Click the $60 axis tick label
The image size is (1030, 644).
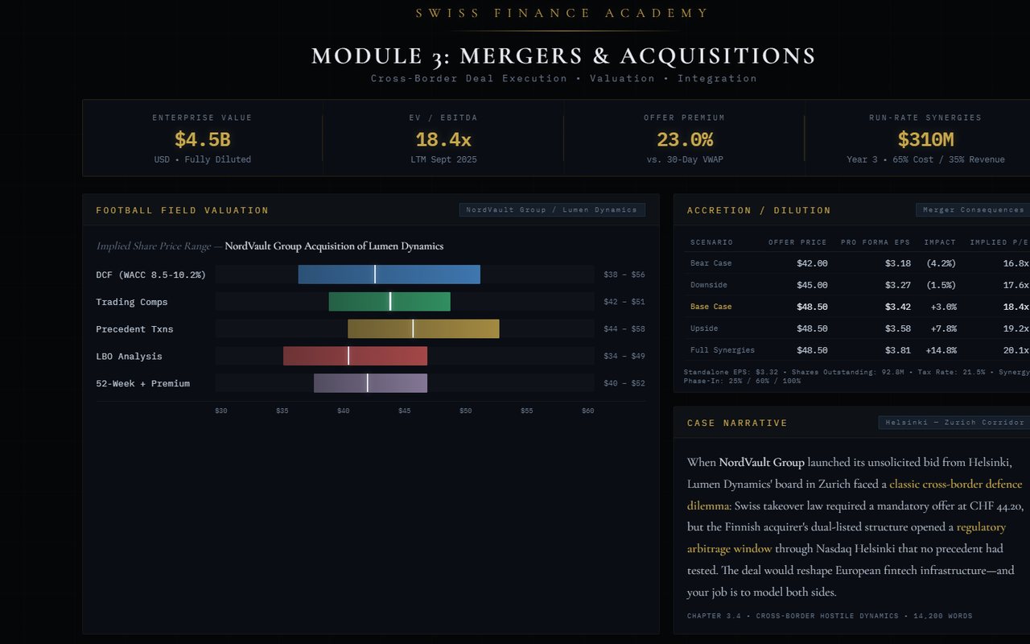coord(588,411)
